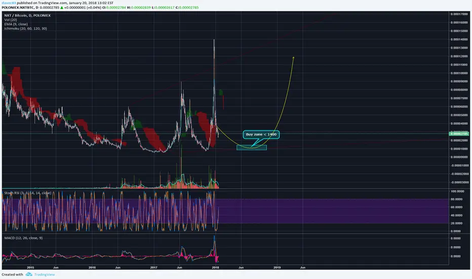The height and width of the screenshot is (279, 472).
Task: Click the 20.0000 Stoch RSI scale label
Action: coord(457,223)
